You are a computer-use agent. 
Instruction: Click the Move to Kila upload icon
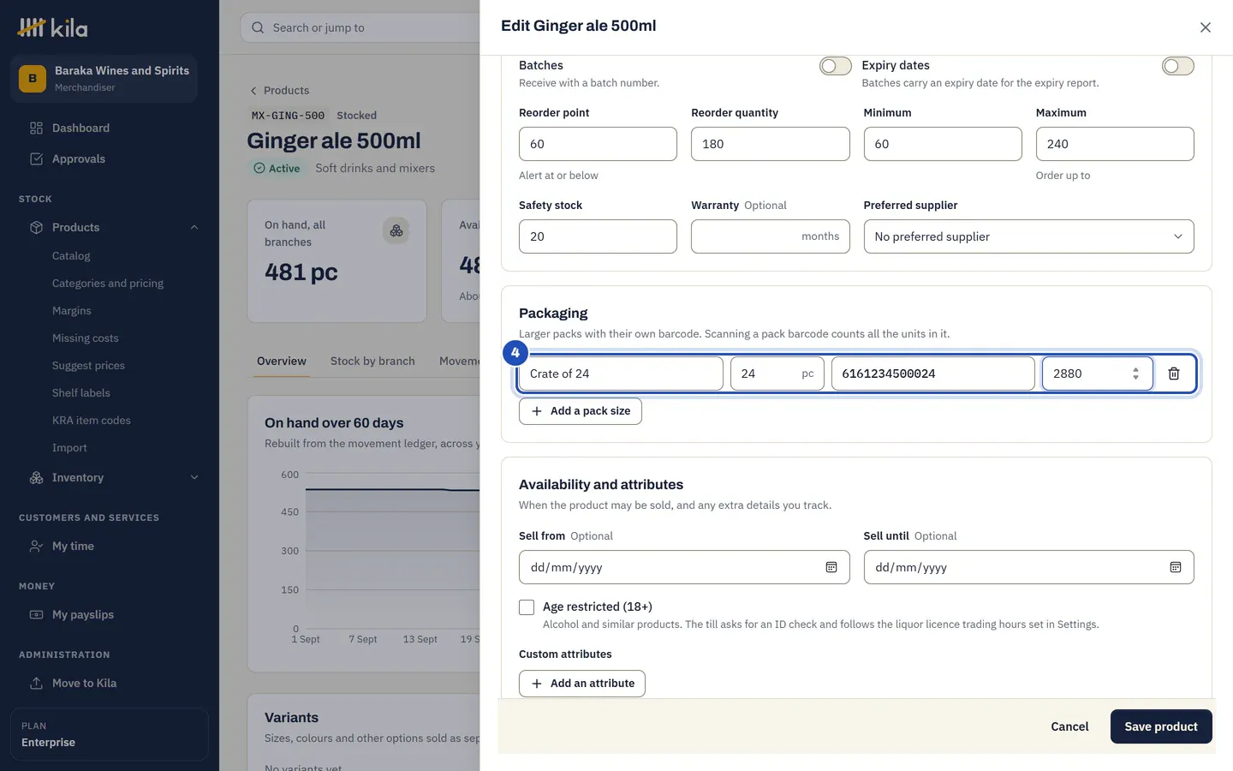click(x=36, y=683)
